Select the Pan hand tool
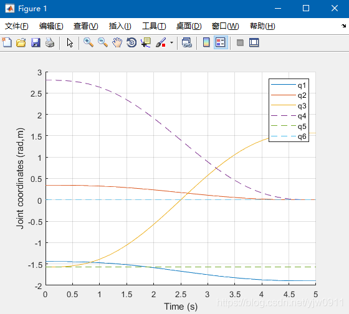This screenshot has height=314, width=349. [x=117, y=42]
